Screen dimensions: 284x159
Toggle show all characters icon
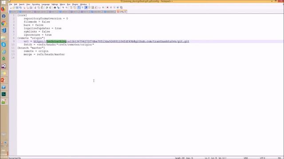[x=83, y=8]
